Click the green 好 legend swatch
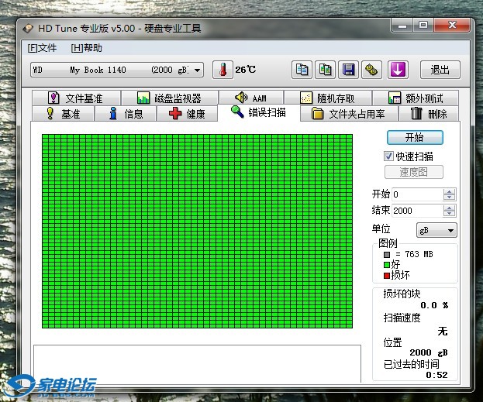 click(387, 265)
